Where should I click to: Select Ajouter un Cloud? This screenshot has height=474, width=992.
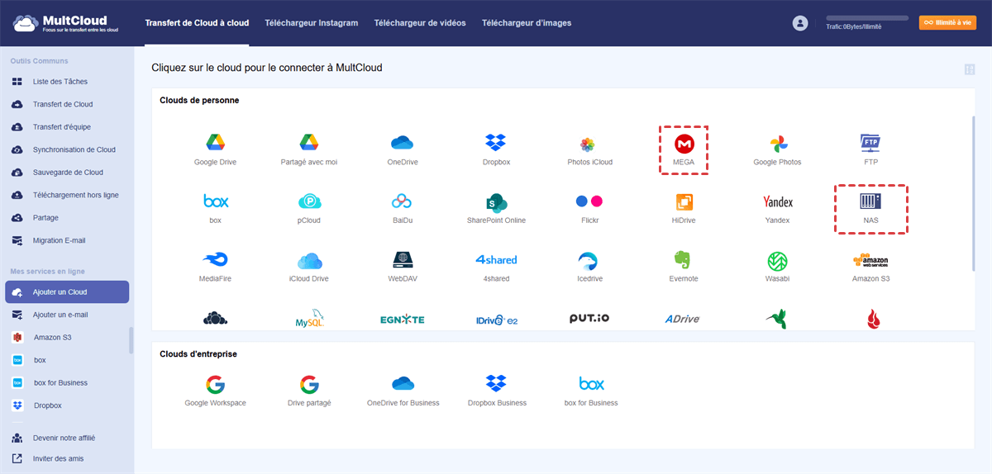point(67,292)
